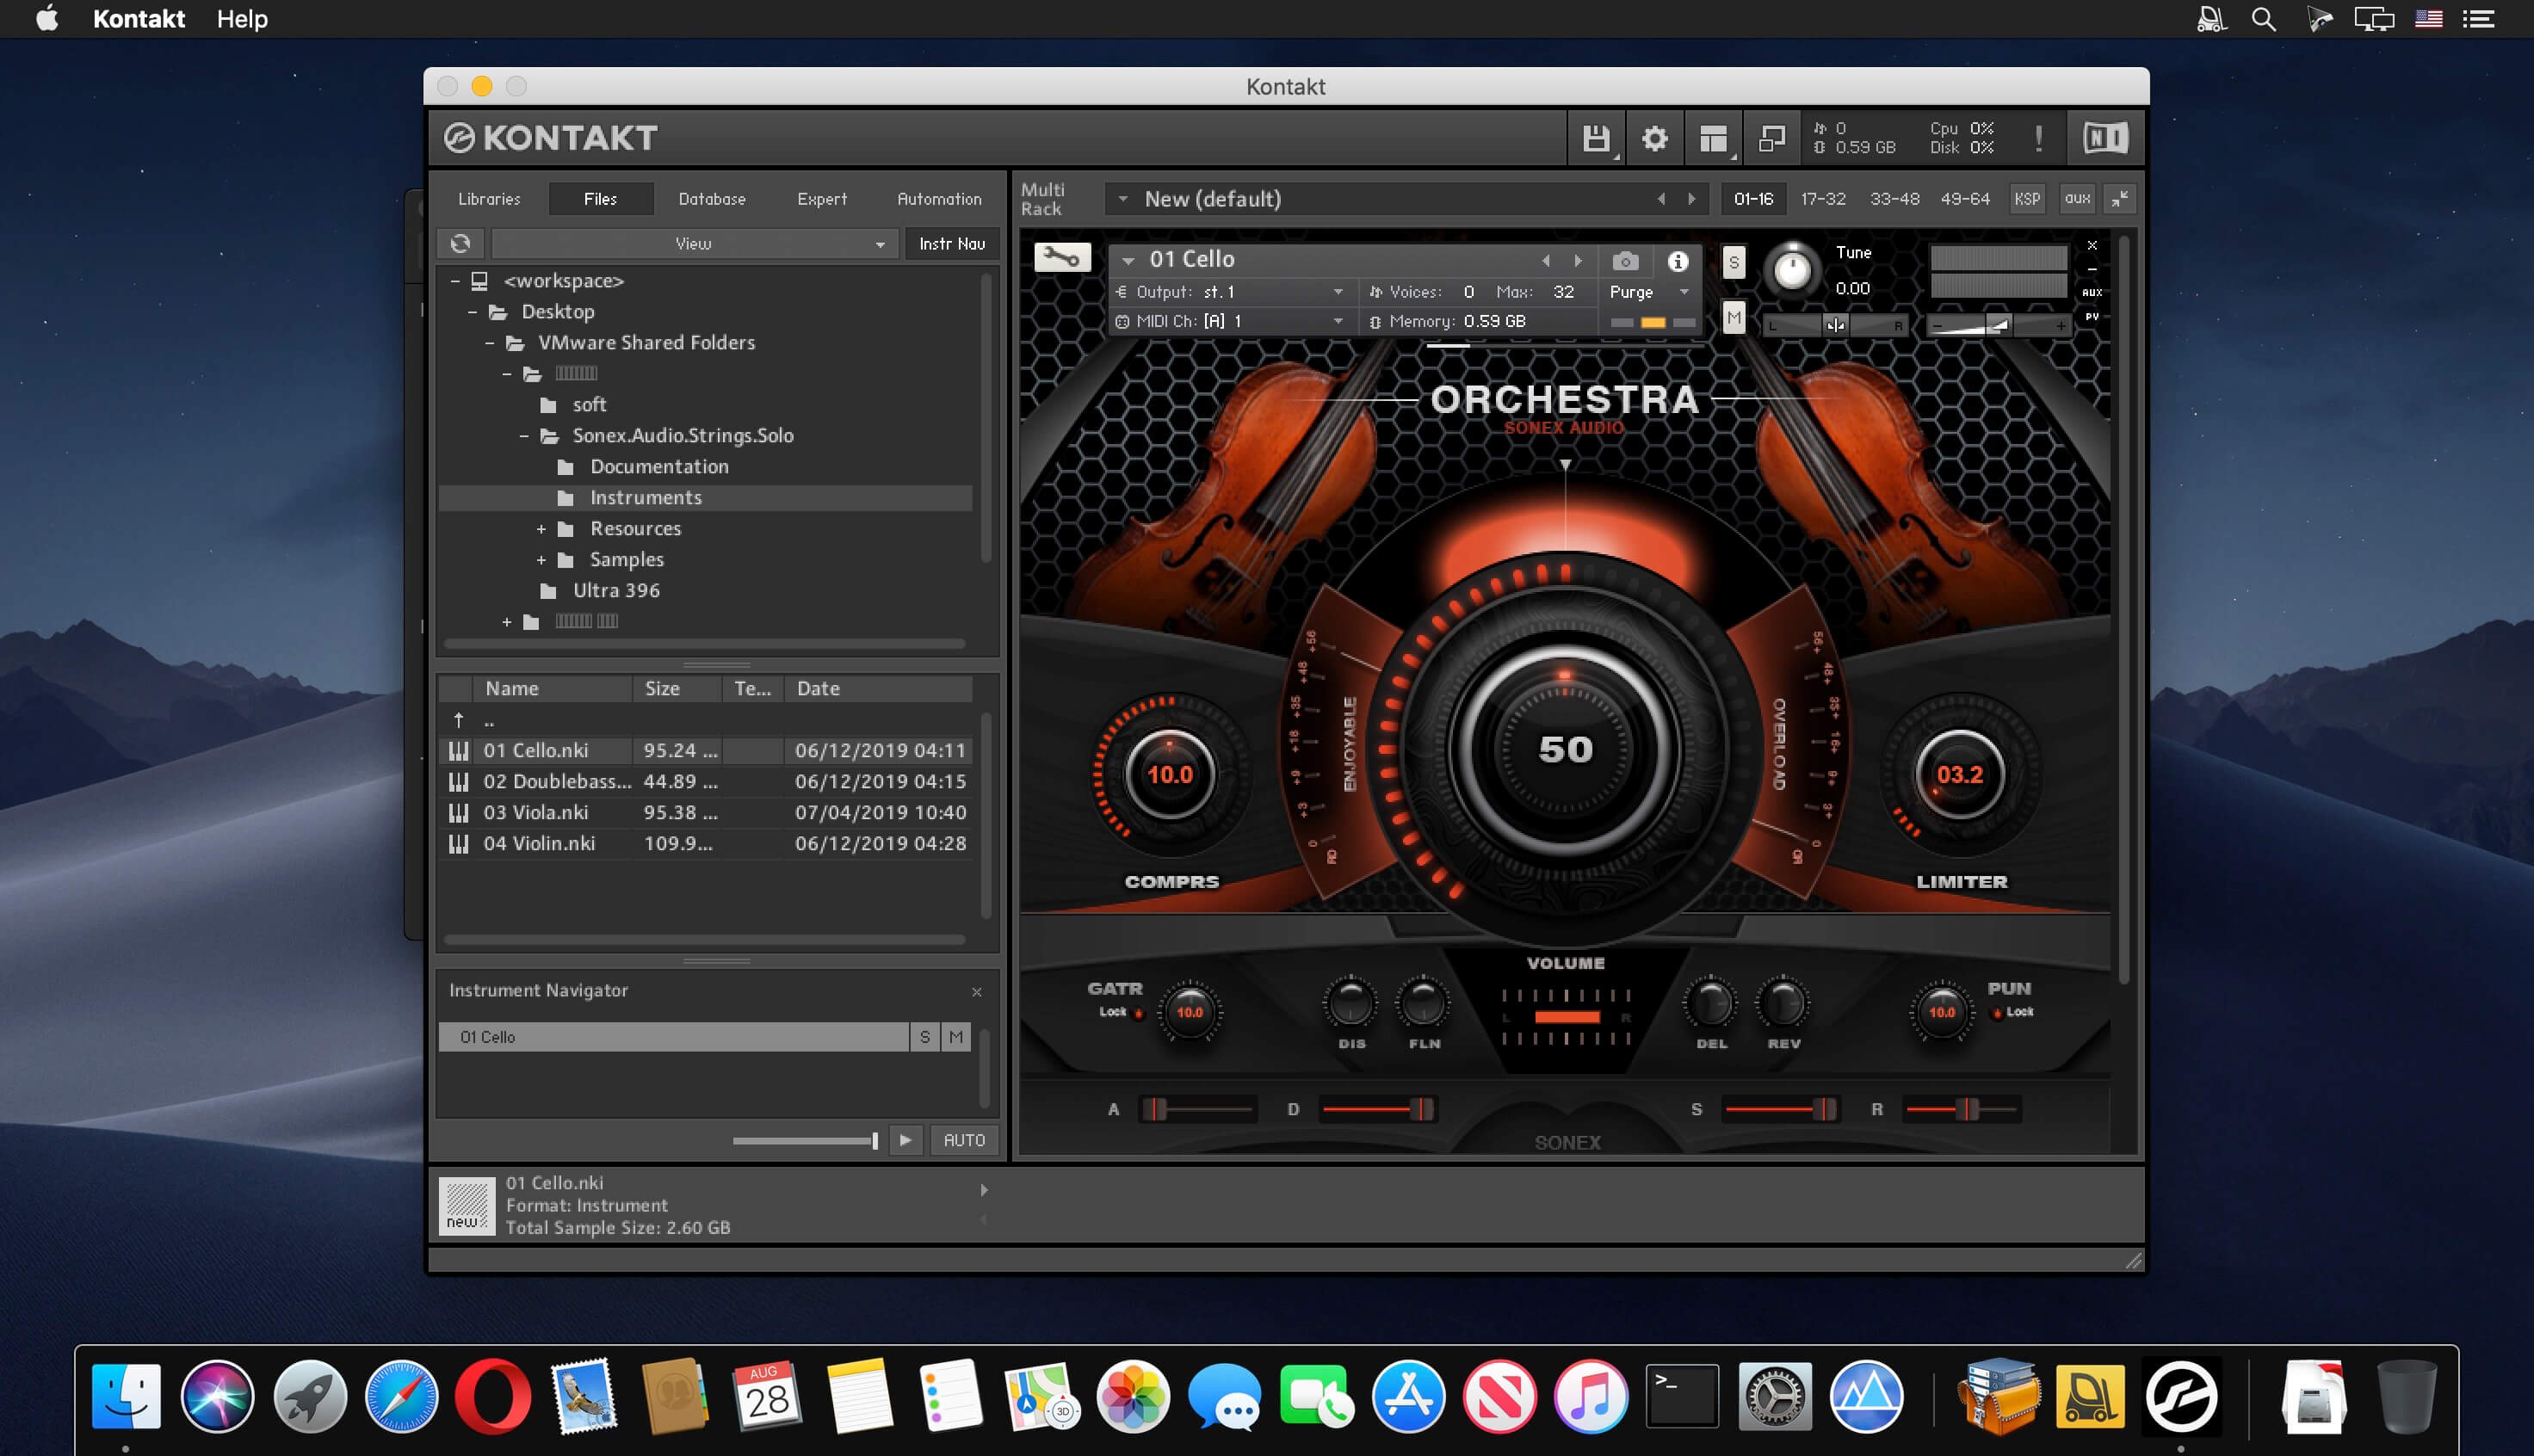Open the Opera browser from dock
This screenshot has width=2534, height=1456.
[493, 1396]
